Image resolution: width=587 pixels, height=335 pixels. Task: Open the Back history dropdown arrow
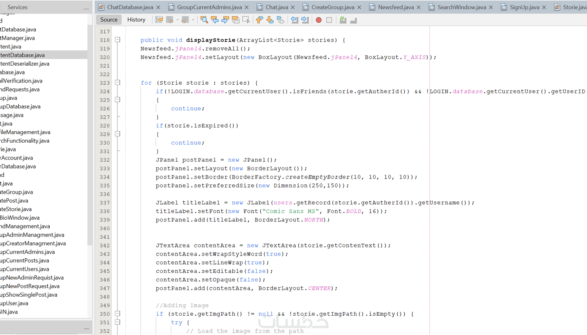pos(177,20)
